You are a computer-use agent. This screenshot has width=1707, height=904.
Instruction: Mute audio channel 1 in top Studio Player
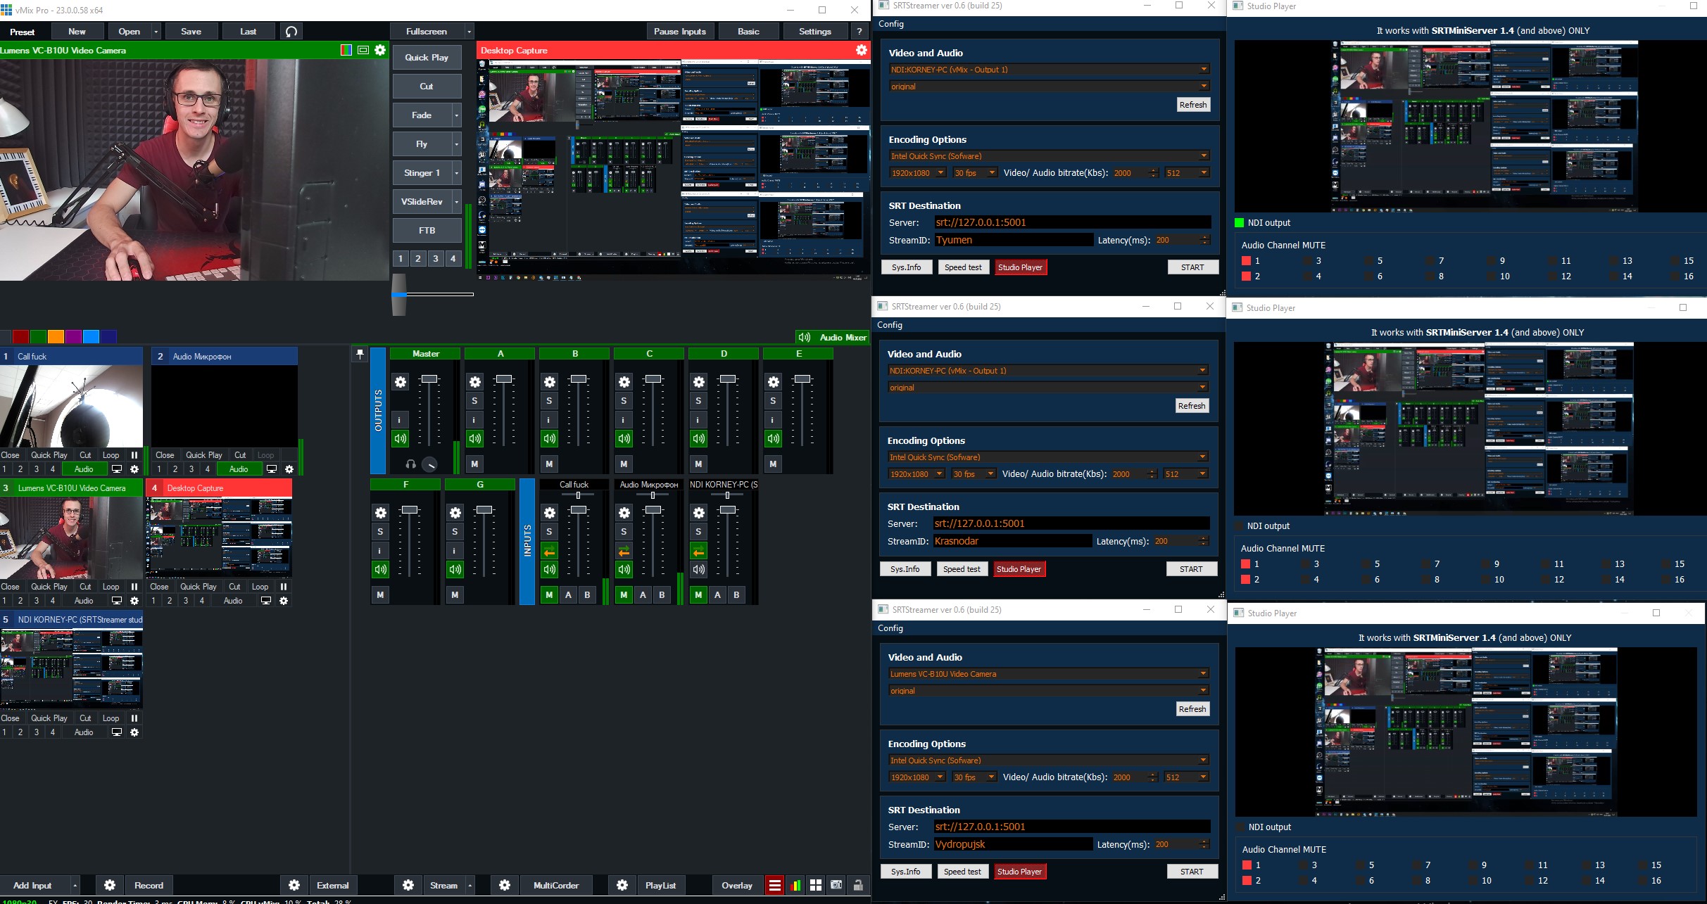point(1246,261)
